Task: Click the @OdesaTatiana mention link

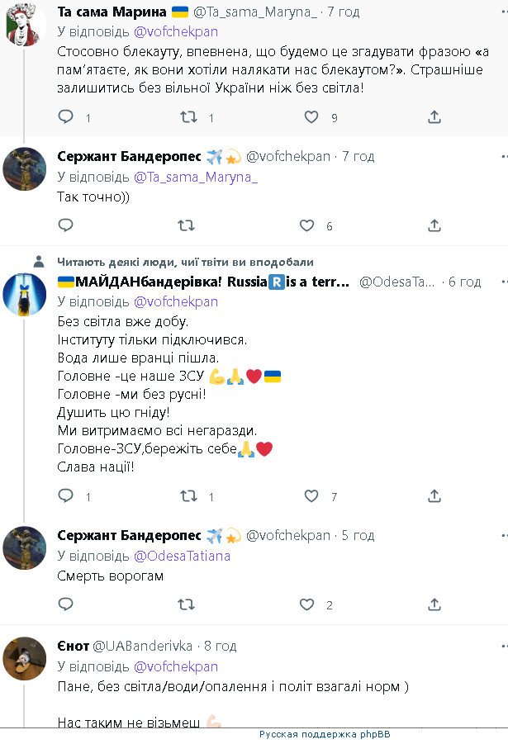Action: pyautogui.click(x=182, y=556)
